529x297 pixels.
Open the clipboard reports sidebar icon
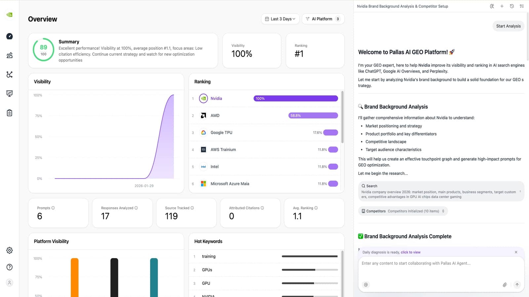coord(9,113)
